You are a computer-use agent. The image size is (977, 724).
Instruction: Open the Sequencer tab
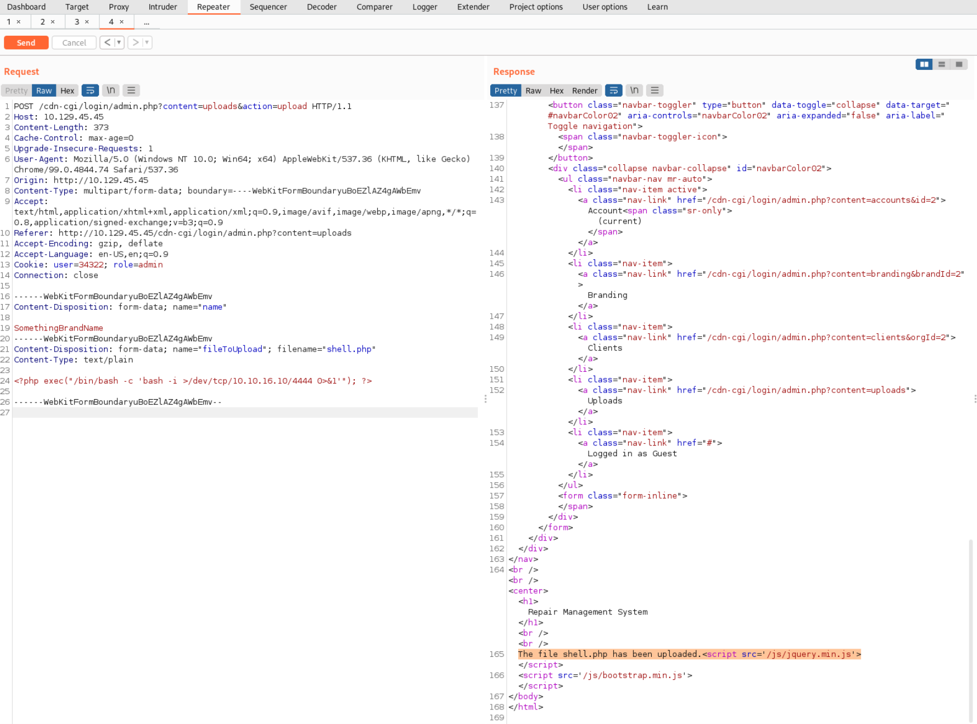268,7
